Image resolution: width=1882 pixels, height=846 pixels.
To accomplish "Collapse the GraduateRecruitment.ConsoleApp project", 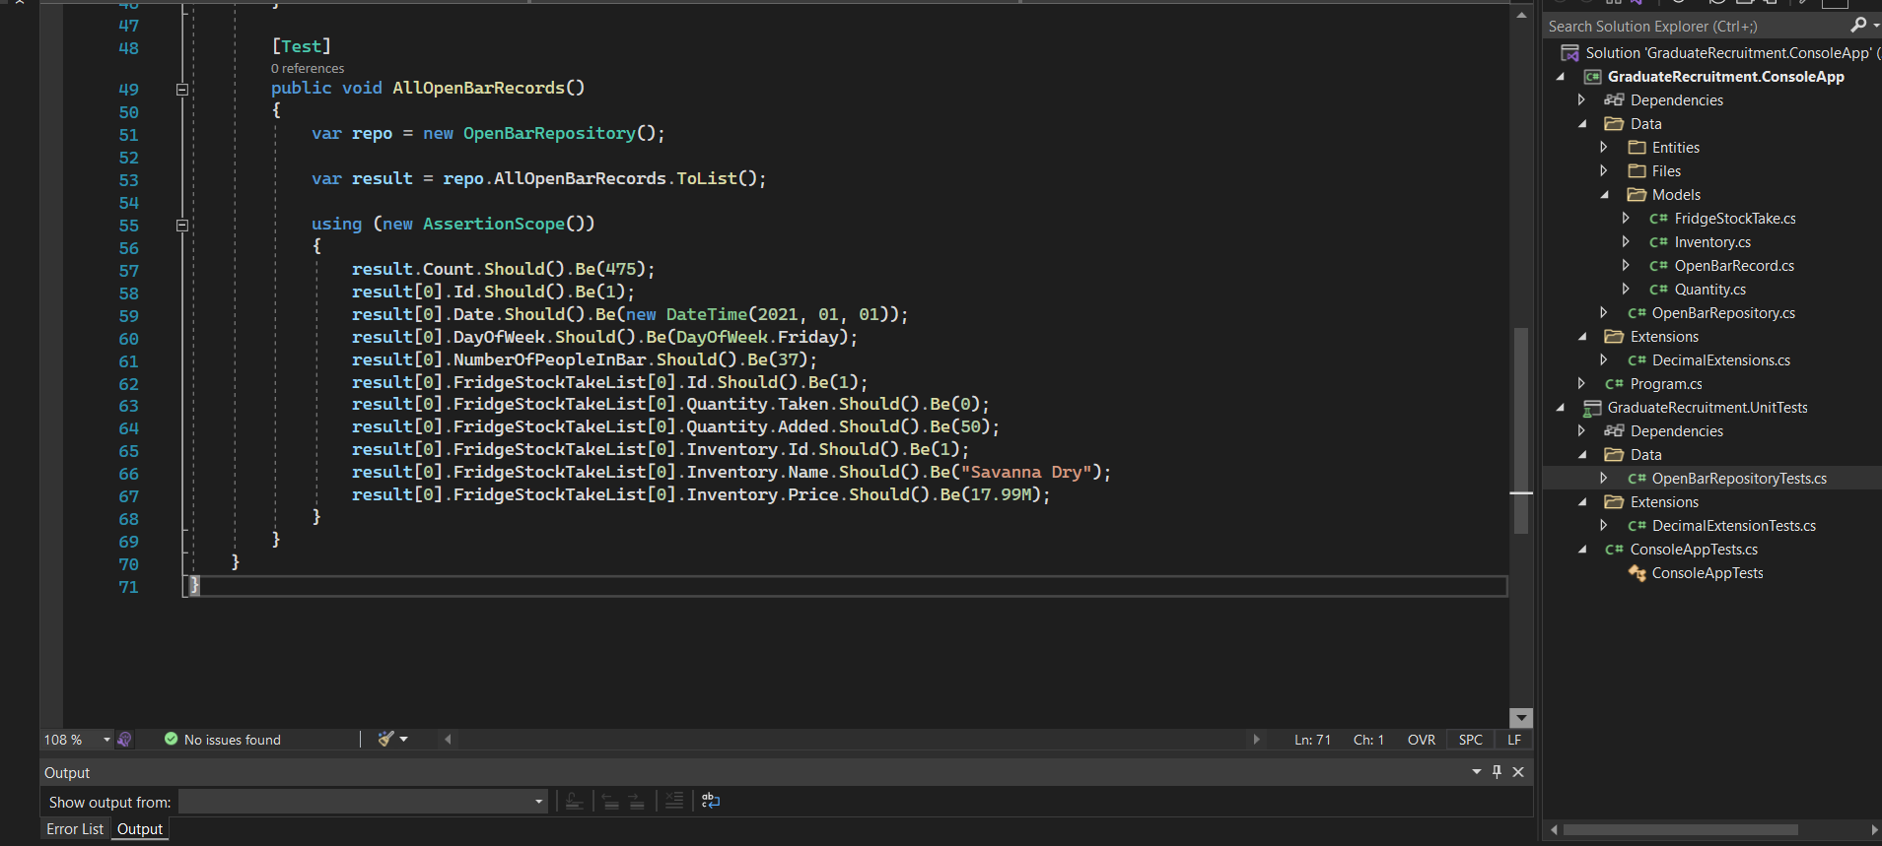I will point(1561,77).
